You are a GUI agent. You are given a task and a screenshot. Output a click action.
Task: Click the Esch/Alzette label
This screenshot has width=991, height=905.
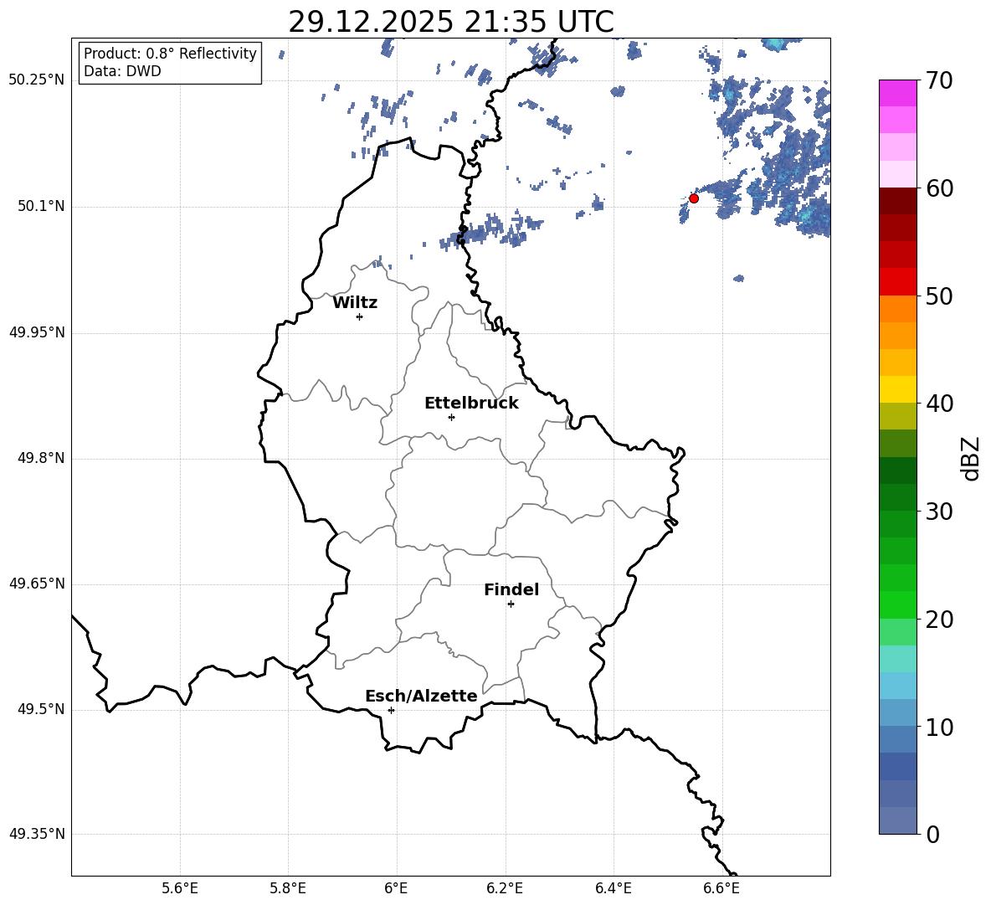(x=422, y=696)
